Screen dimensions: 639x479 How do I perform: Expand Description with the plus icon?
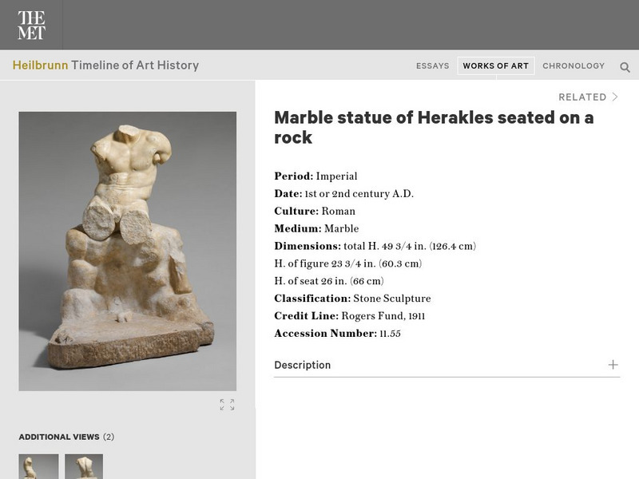[613, 365]
